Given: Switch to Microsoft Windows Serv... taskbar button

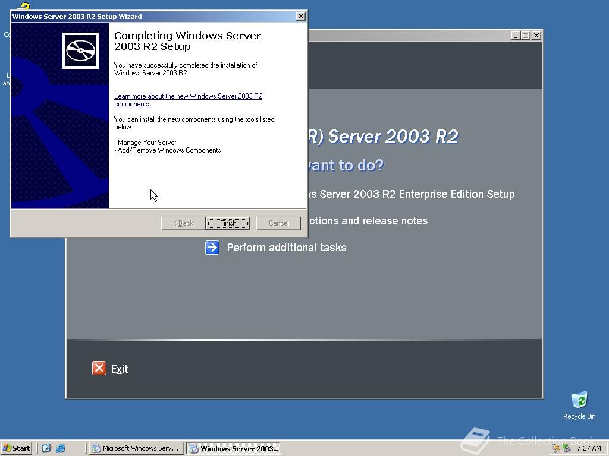Looking at the screenshot, I should pyautogui.click(x=136, y=448).
